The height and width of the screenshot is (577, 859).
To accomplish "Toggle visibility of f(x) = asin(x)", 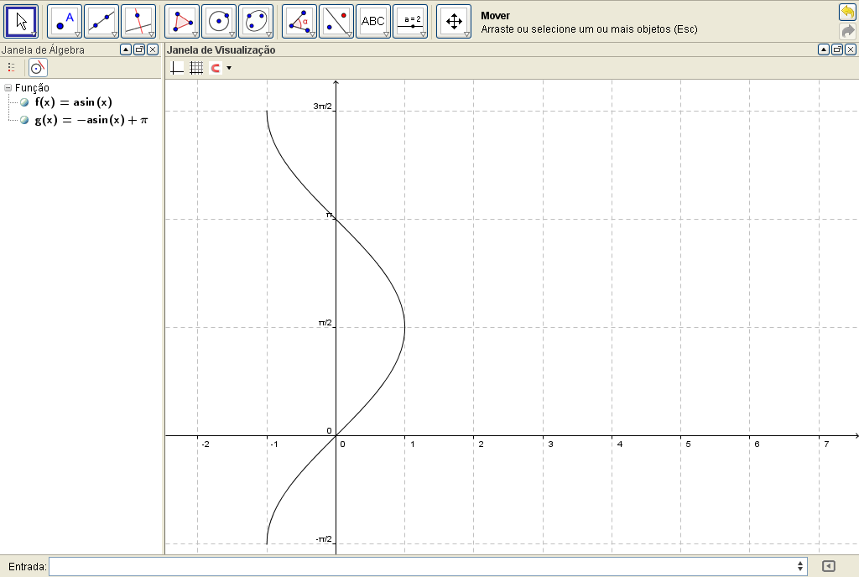I will click(24, 102).
